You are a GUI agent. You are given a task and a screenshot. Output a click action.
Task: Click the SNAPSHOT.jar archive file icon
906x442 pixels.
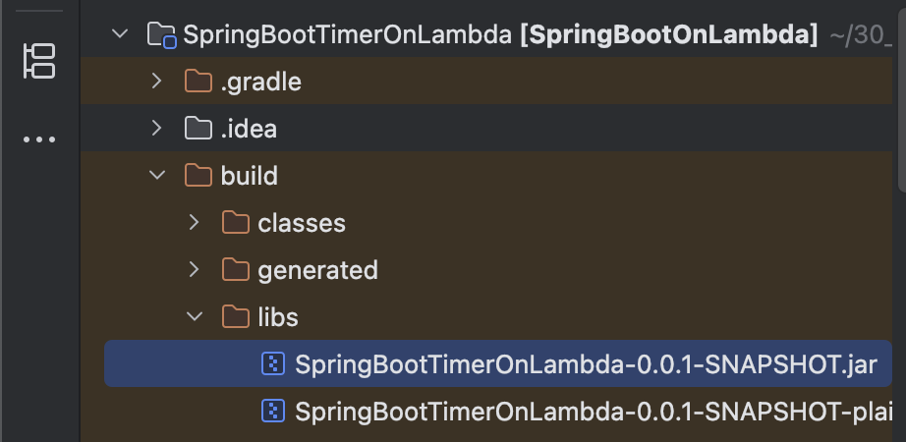click(x=273, y=364)
